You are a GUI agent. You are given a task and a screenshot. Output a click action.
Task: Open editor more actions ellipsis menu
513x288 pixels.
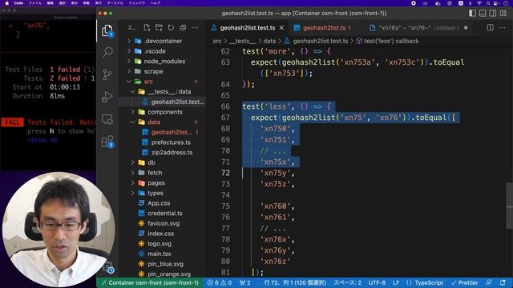[x=503, y=28]
